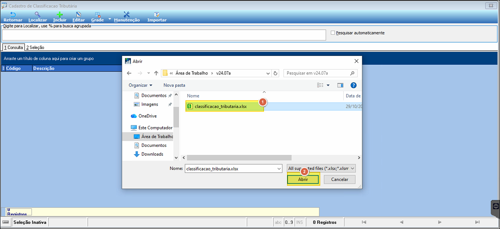The height and width of the screenshot is (229, 500).
Task: Toggle the preview pane icon
Action: (x=340, y=85)
